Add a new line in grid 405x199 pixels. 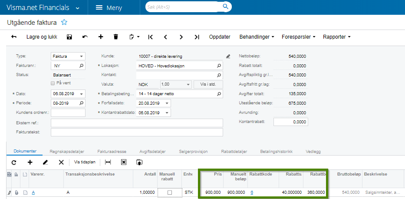click(x=30, y=163)
